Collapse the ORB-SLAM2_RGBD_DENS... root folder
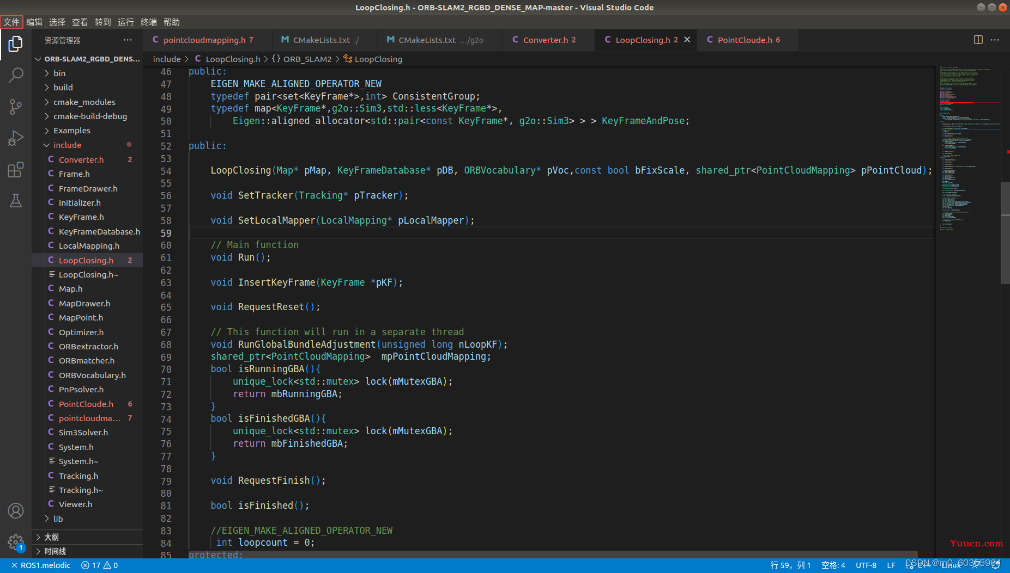Screen dimensions: 1010x573 click(87, 59)
